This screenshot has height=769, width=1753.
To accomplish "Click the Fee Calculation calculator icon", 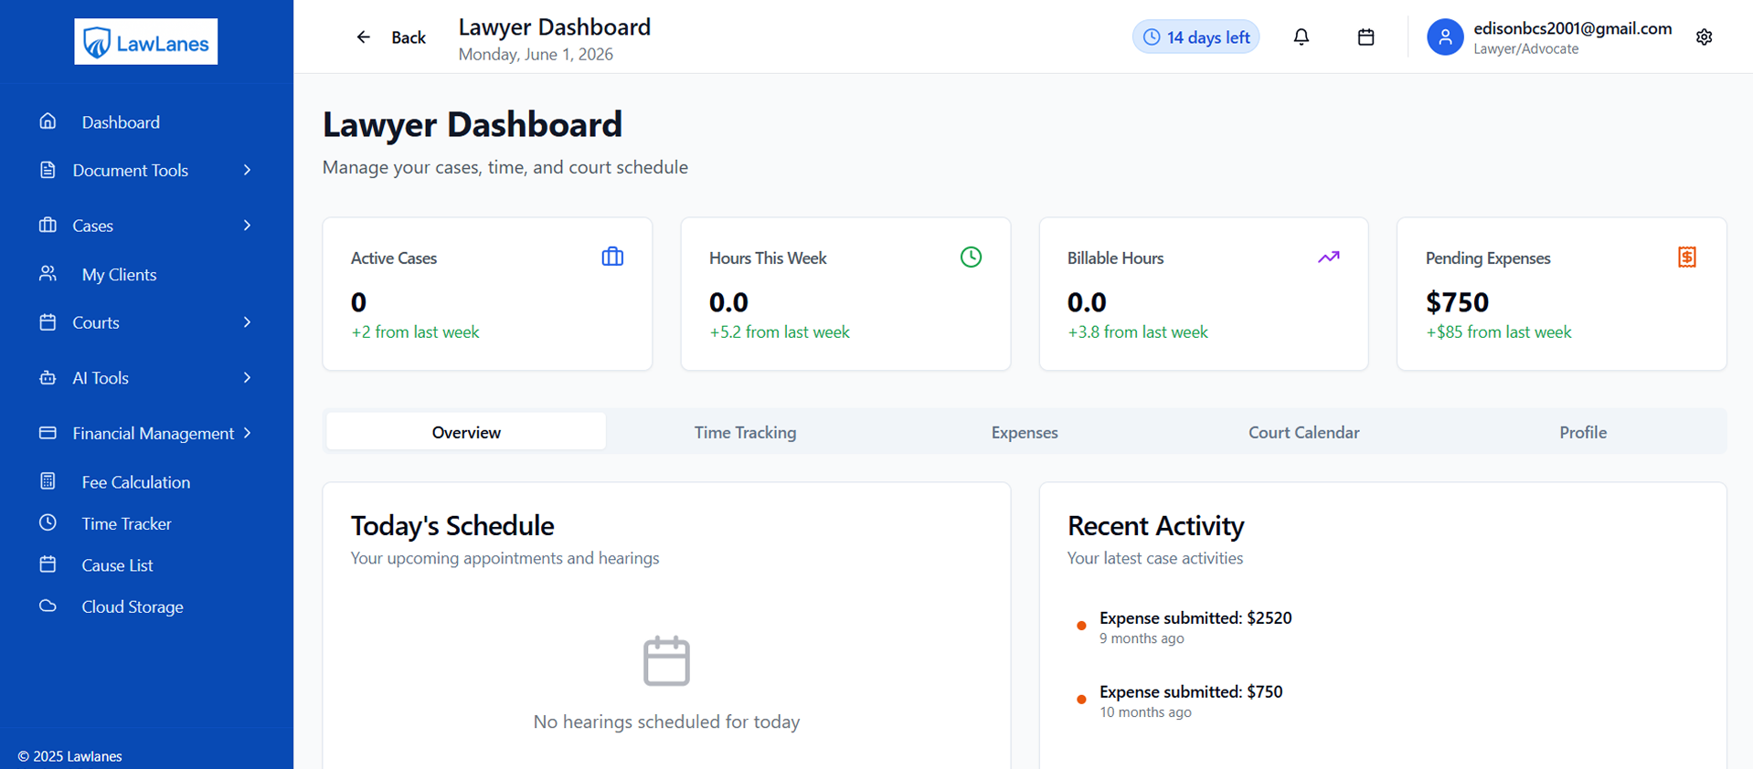I will click(48, 481).
